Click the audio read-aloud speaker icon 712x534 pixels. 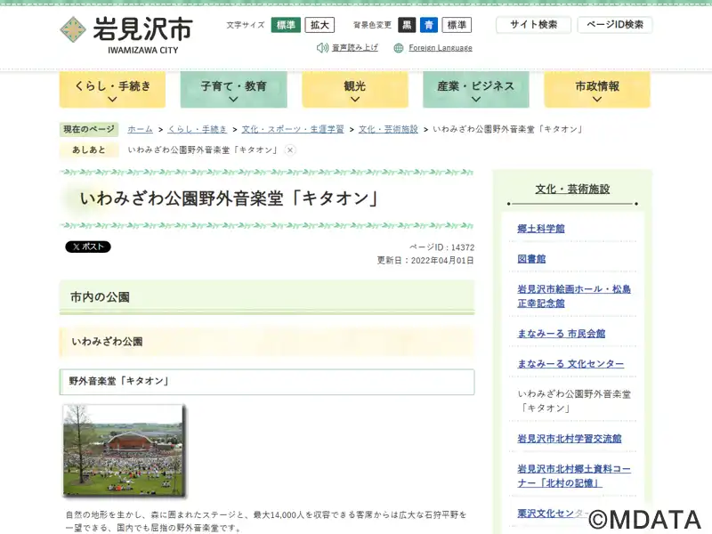click(322, 48)
